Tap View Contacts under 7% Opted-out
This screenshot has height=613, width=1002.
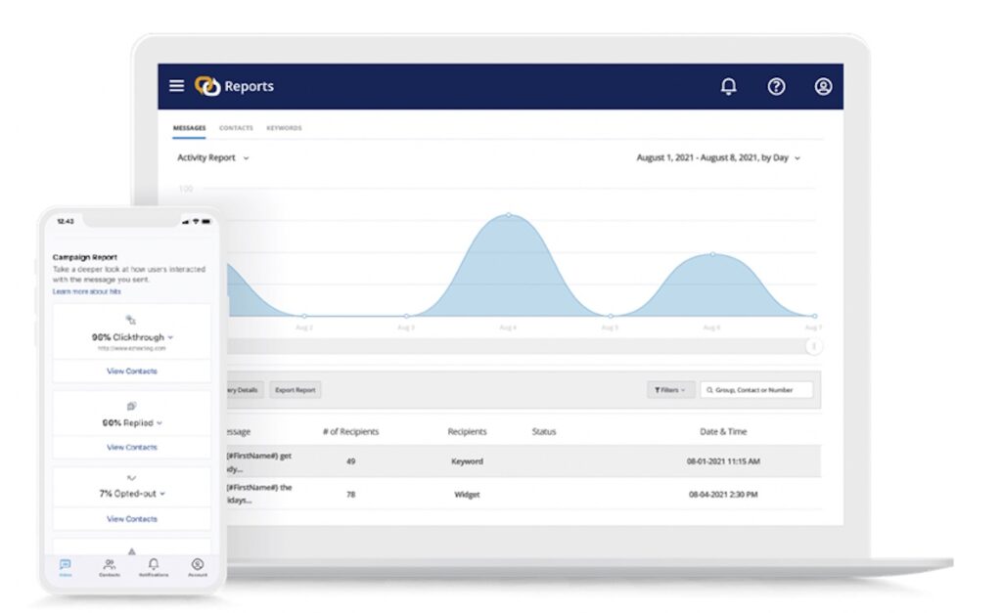tap(132, 519)
